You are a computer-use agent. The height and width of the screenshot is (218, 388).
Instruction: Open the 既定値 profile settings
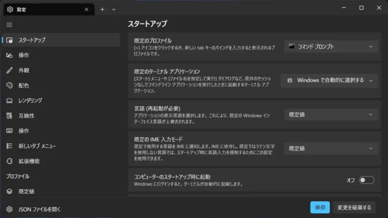(x=61, y=191)
